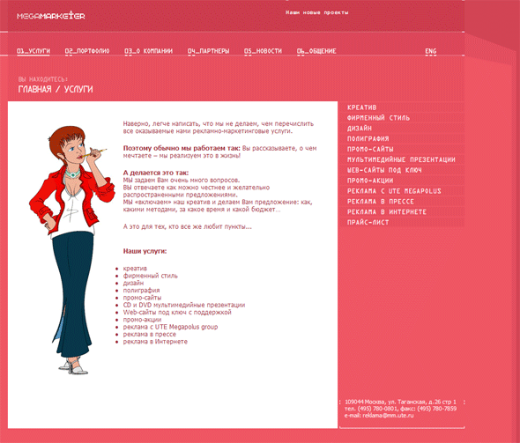
Task: Open the 06_Общение menu item
Action: 316,51
